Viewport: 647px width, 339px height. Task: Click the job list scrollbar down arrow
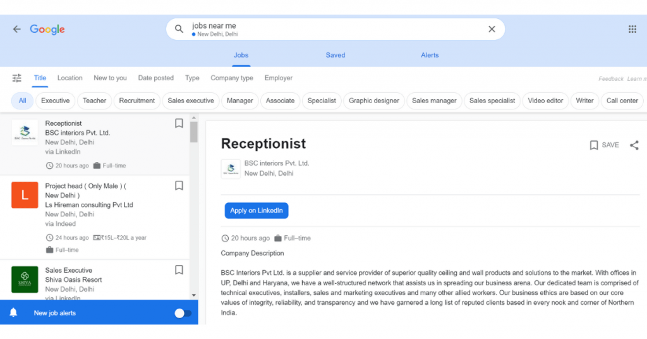pyautogui.click(x=193, y=295)
